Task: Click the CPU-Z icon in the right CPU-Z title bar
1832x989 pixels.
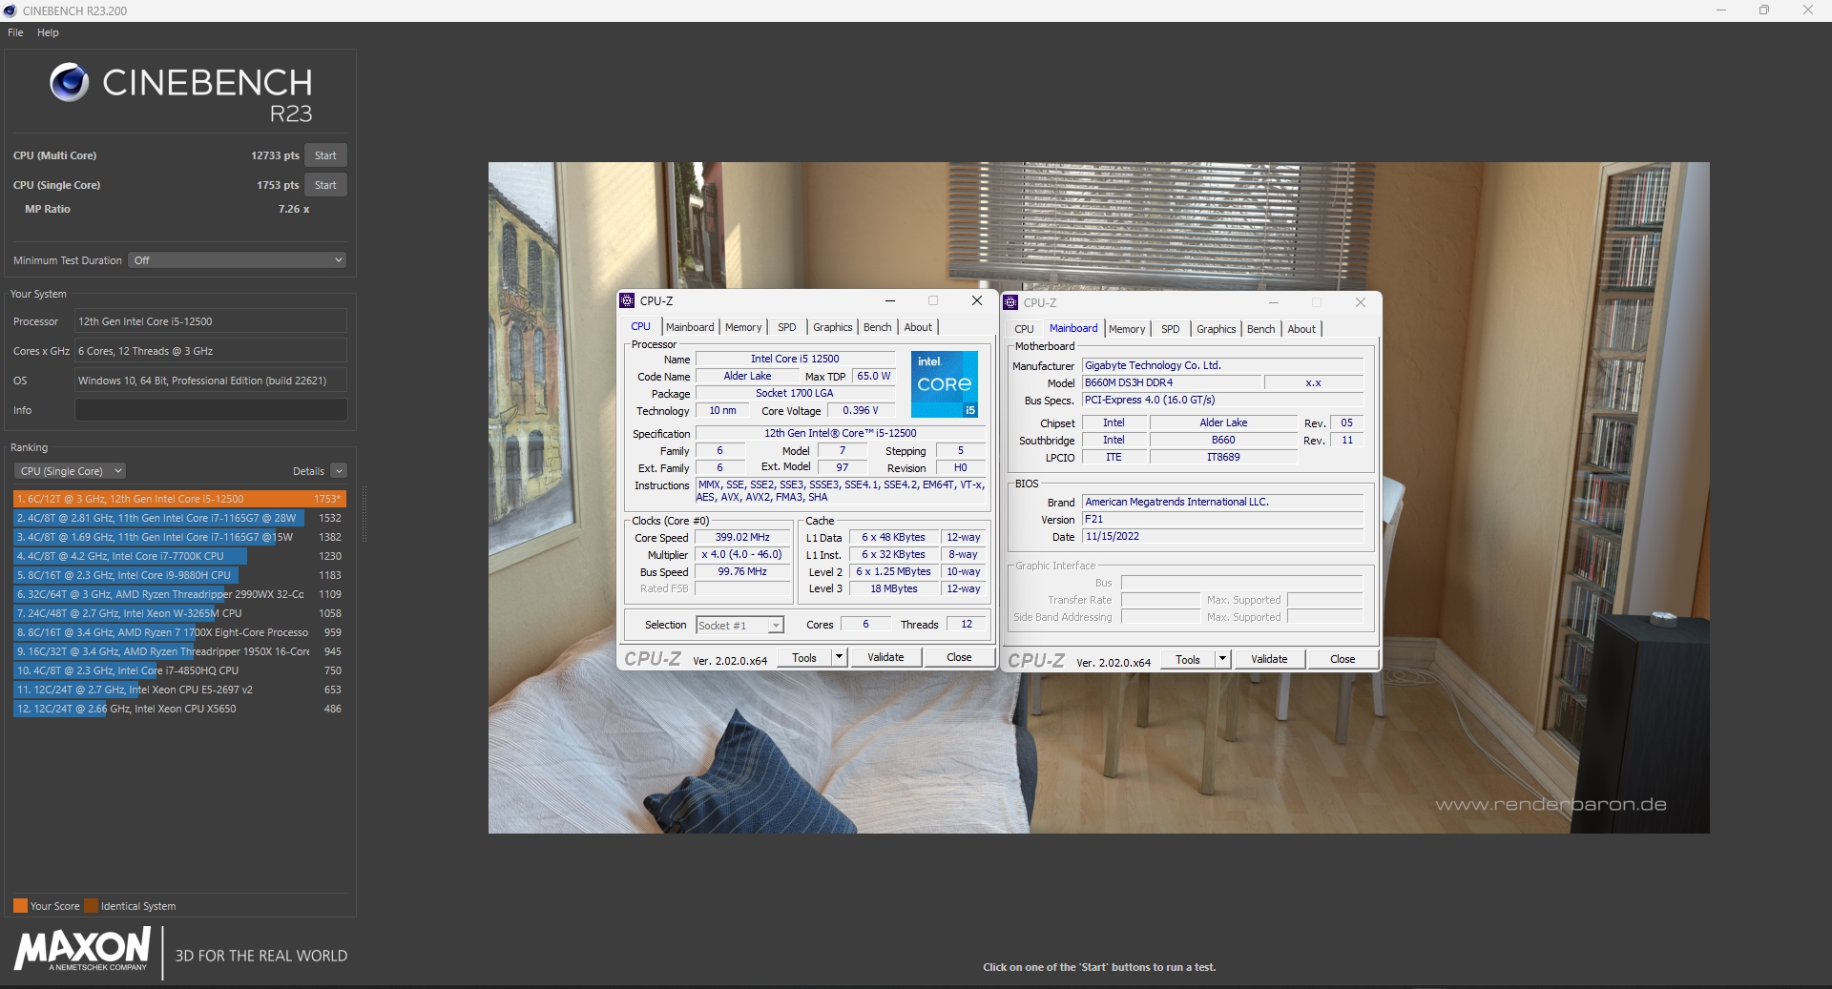Action: [1010, 302]
